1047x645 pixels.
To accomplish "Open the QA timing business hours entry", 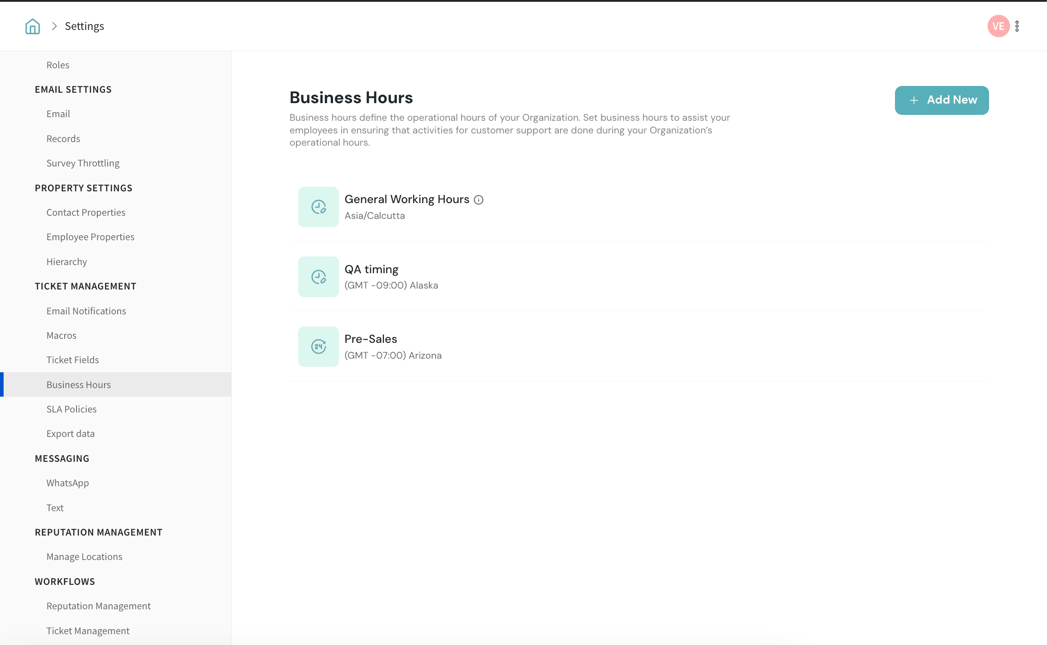I will click(371, 269).
